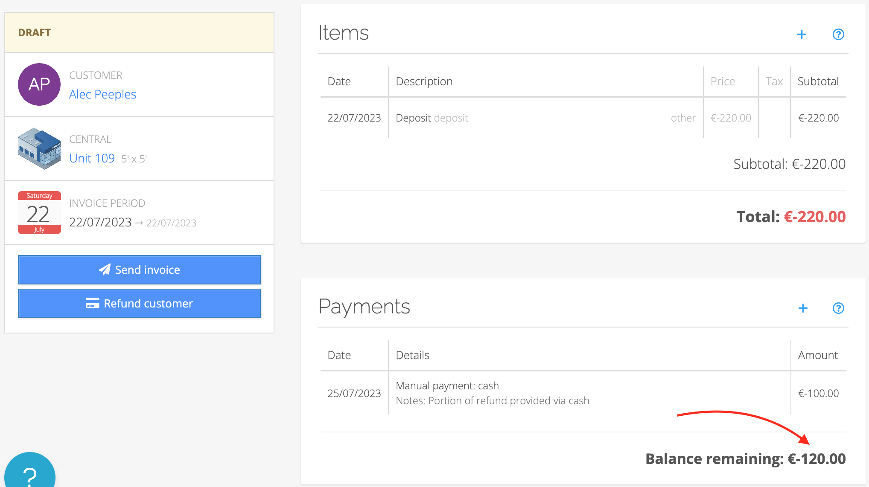869x487 pixels.
Task: Click the item price €-220.00 cell
Action: (x=730, y=118)
